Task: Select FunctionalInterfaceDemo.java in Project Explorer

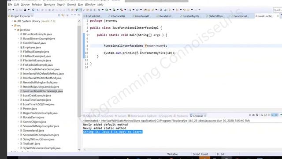Action: coord(41,69)
